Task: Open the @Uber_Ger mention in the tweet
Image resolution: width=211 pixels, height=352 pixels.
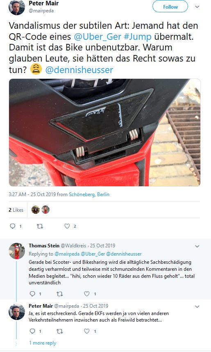Action: 98,37
